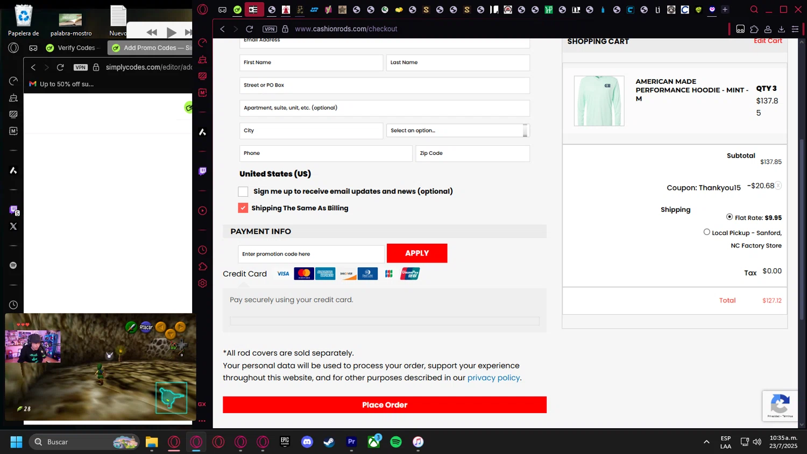
Task: Open Twitch with badge in back window sidebar
Action: (x=14, y=210)
